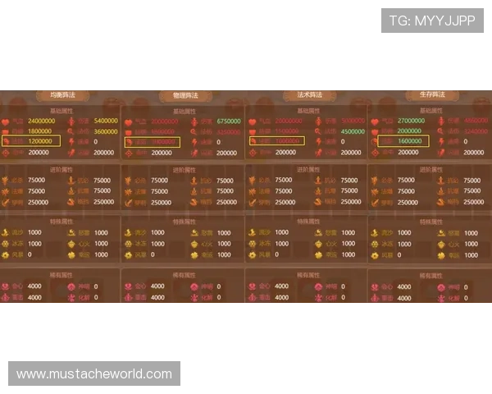Viewport: 492px width, 394px height.
Task: Open the www.mustacheworld.com link
Action: (94, 374)
